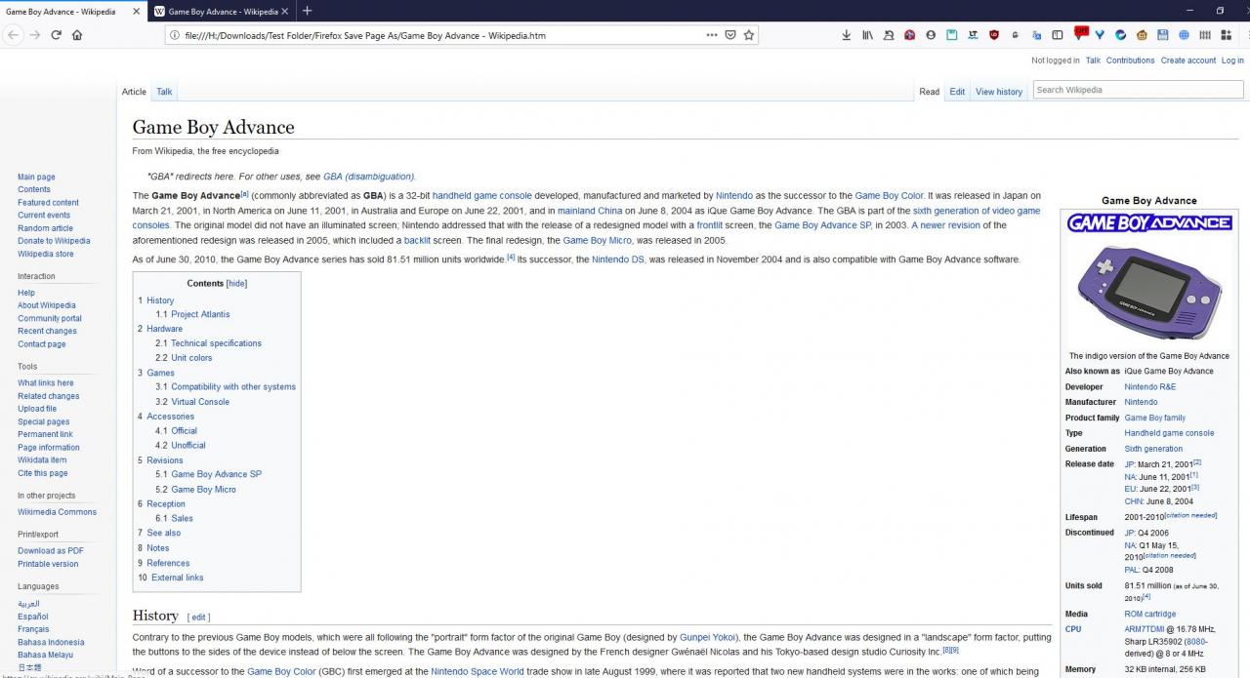Open the View history tab
The width and height of the screenshot is (1250, 678).
coord(999,92)
